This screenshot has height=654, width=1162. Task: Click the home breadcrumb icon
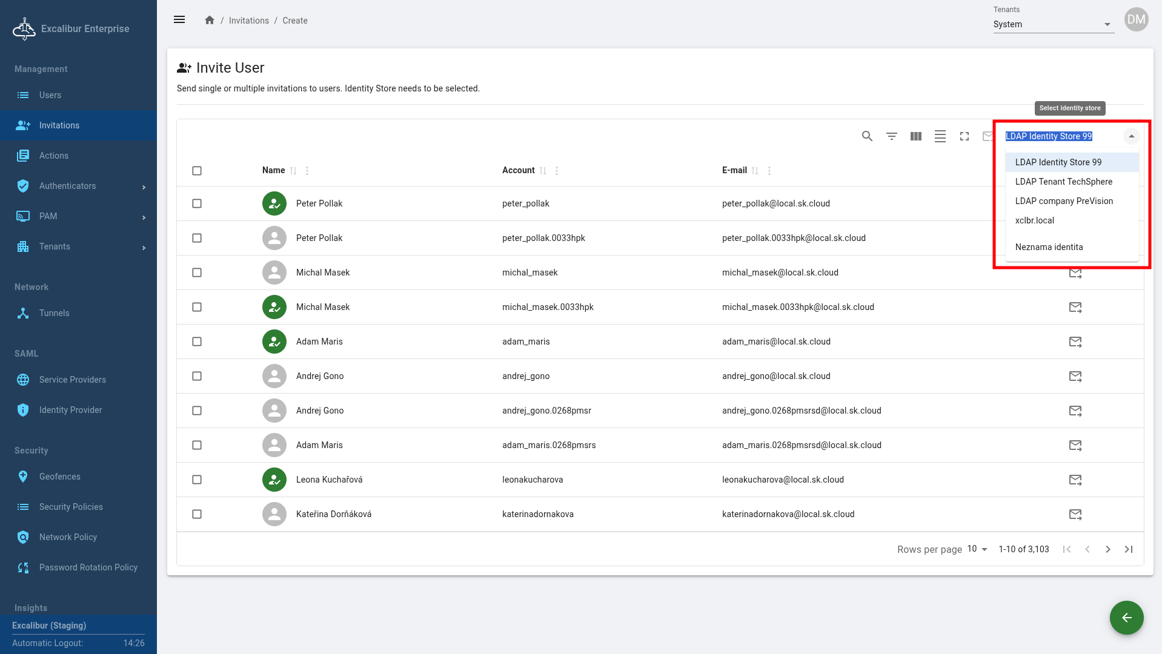pos(210,21)
